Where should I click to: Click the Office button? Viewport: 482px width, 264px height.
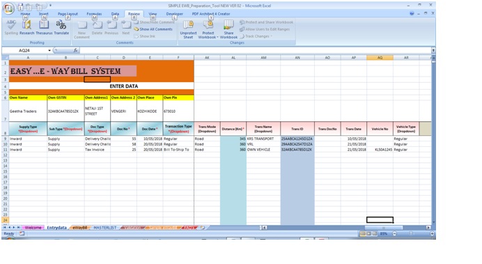pyautogui.click(x=8, y=8)
